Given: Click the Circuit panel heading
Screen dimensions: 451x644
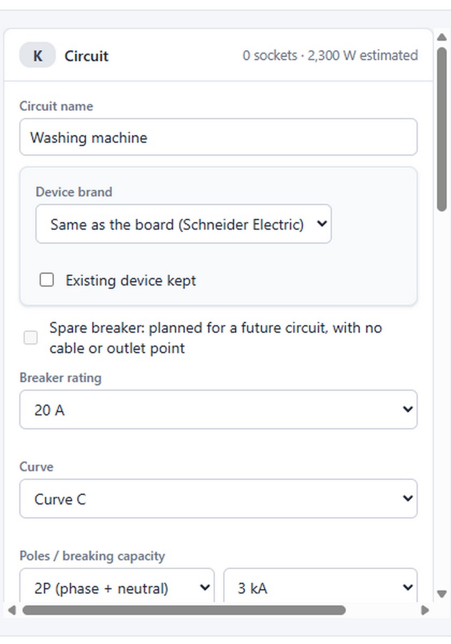Looking at the screenshot, I should pos(86,56).
